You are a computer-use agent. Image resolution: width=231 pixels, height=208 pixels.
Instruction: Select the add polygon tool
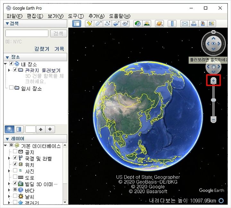point(98,23)
